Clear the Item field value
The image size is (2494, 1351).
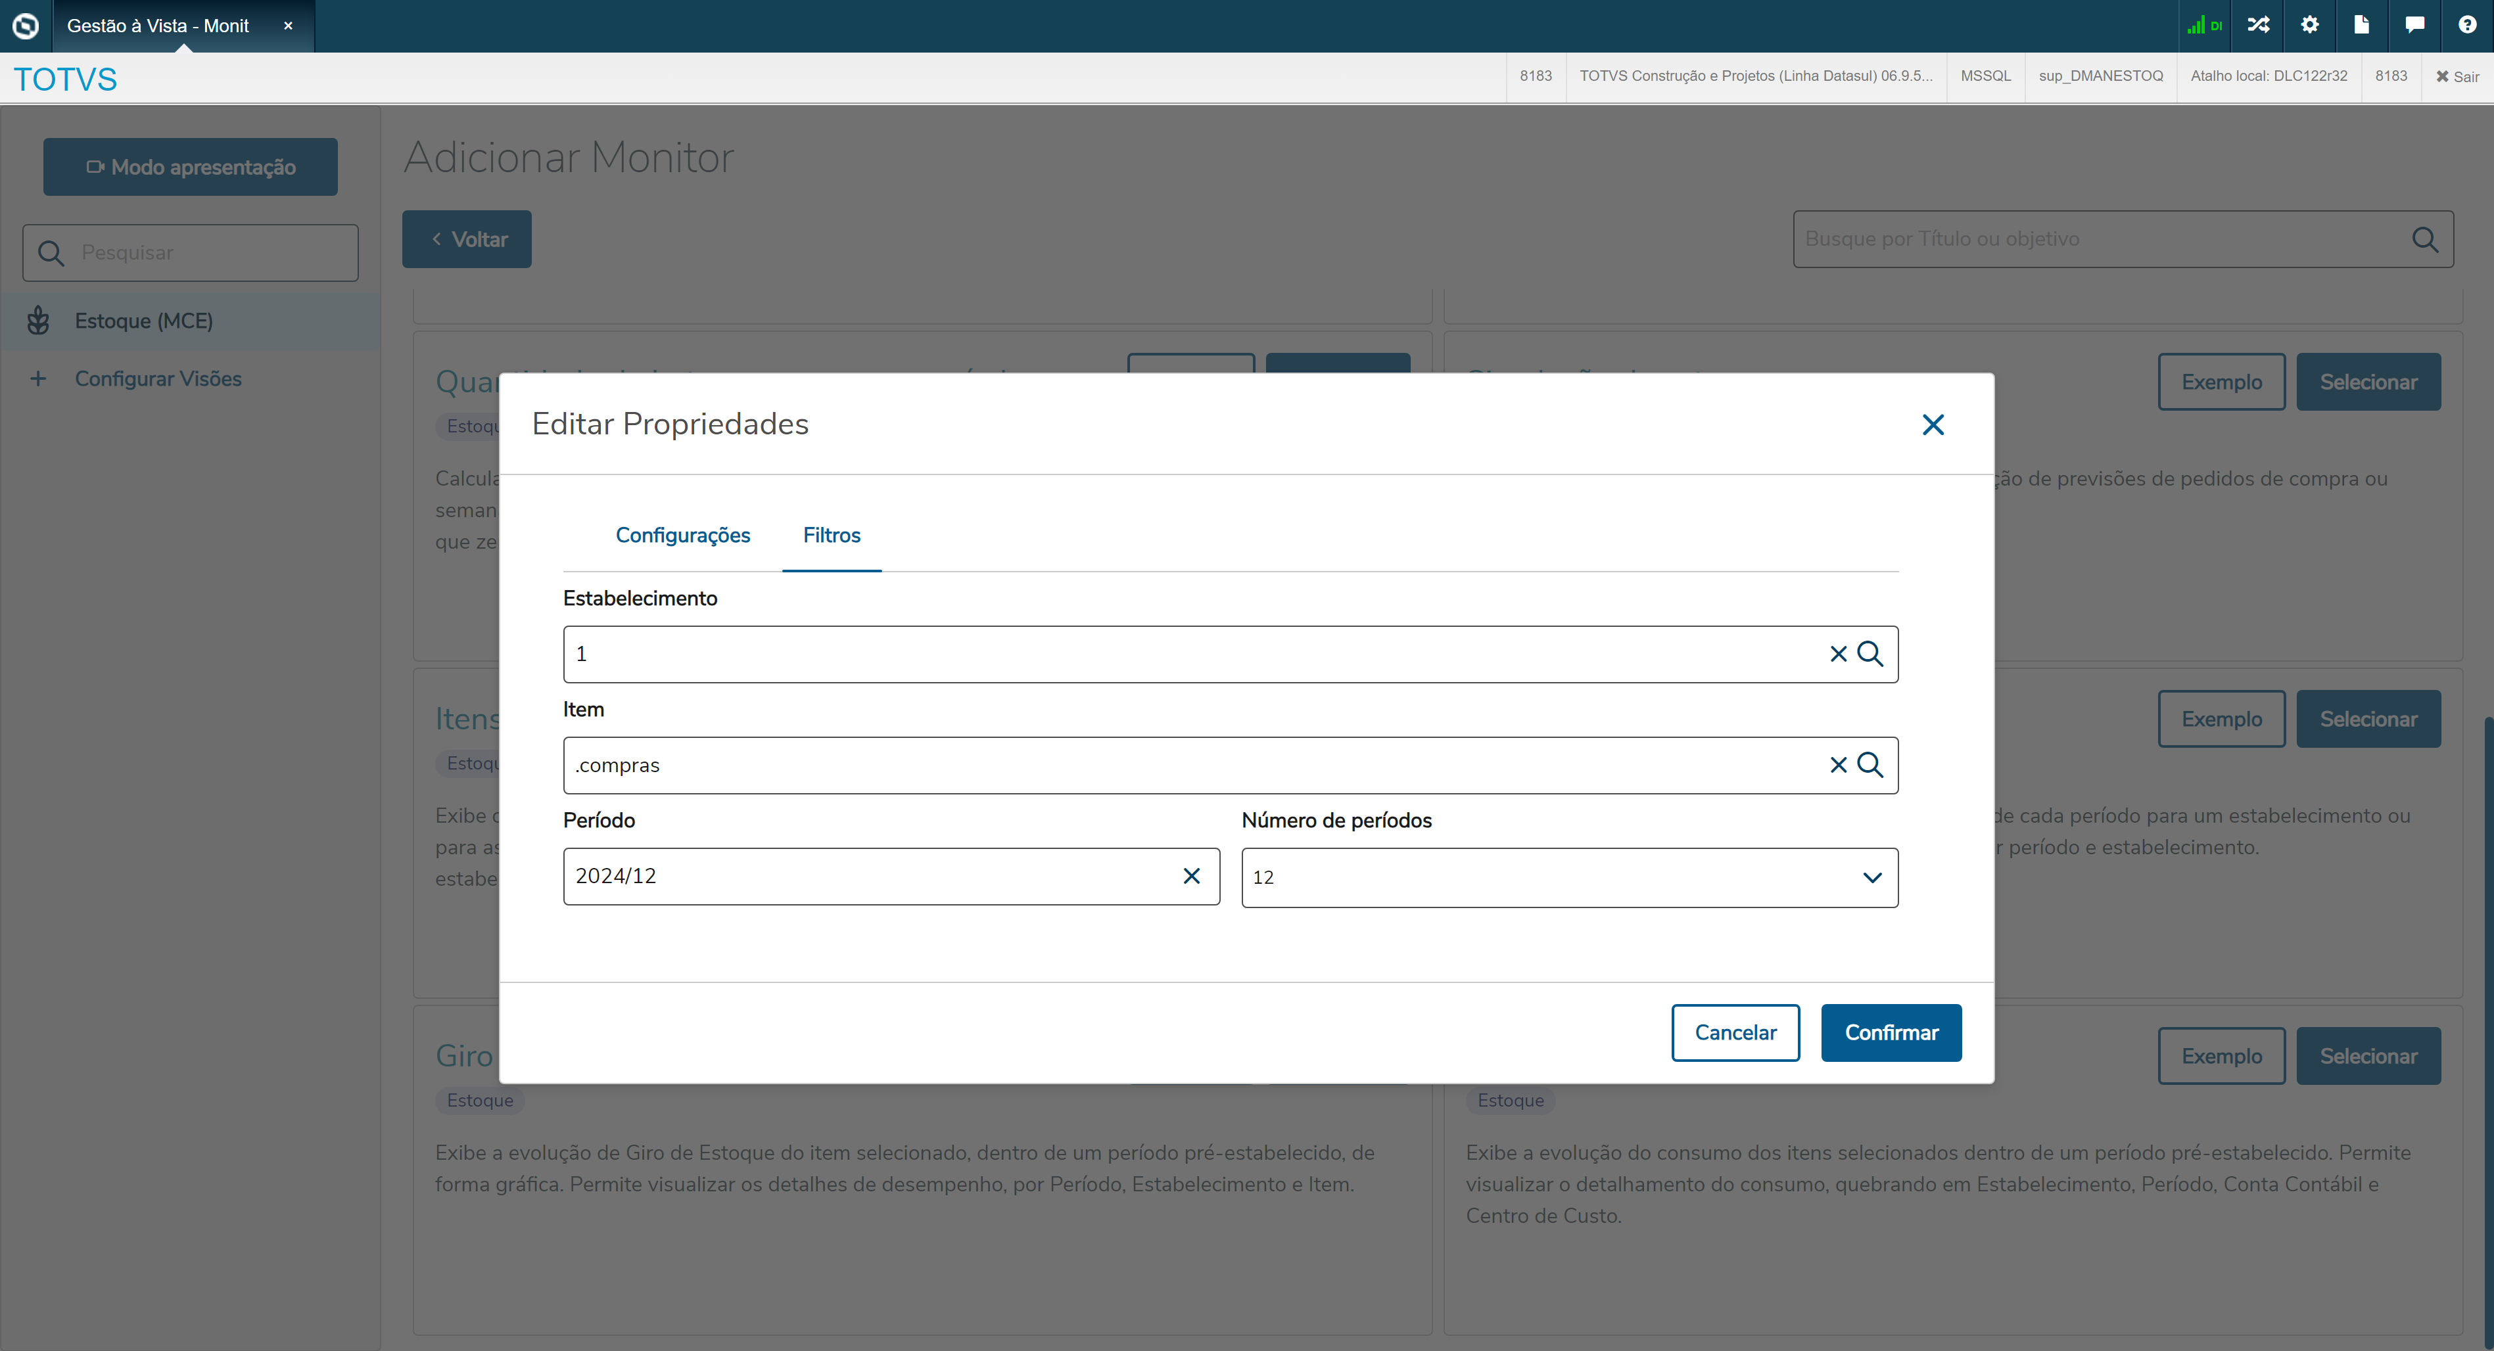(x=1837, y=766)
